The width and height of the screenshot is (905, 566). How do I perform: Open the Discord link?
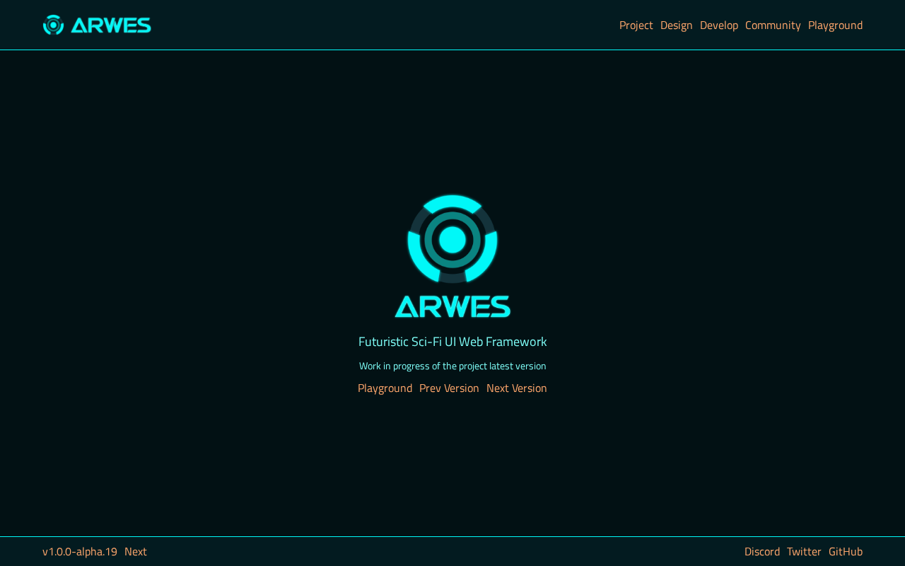click(762, 552)
